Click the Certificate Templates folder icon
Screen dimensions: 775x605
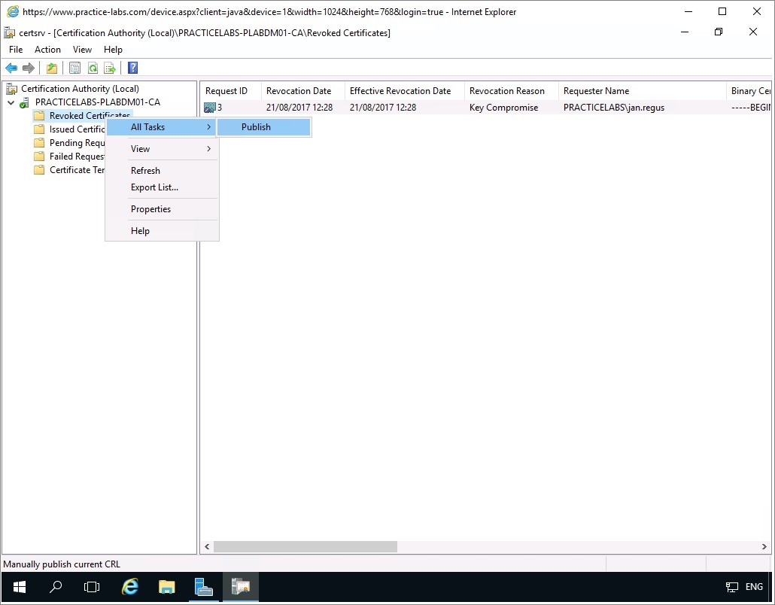tap(39, 170)
